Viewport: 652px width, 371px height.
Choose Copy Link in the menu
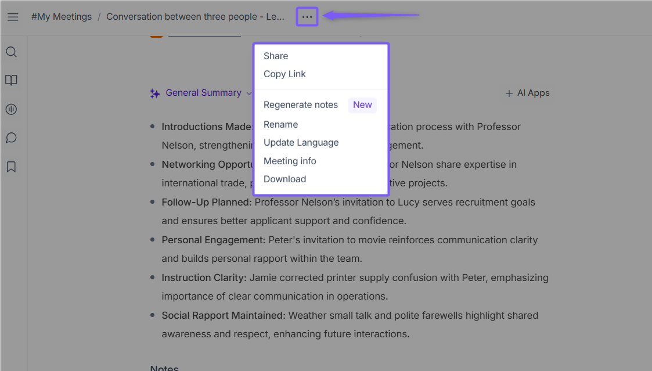point(284,74)
